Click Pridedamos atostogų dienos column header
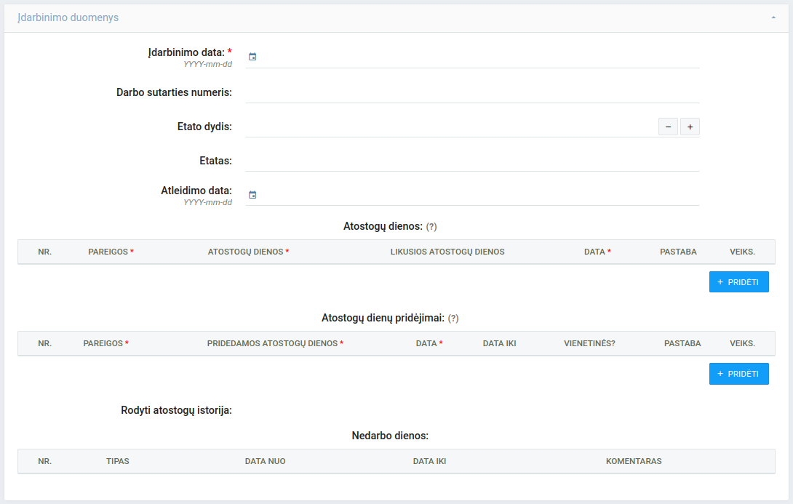 point(274,343)
